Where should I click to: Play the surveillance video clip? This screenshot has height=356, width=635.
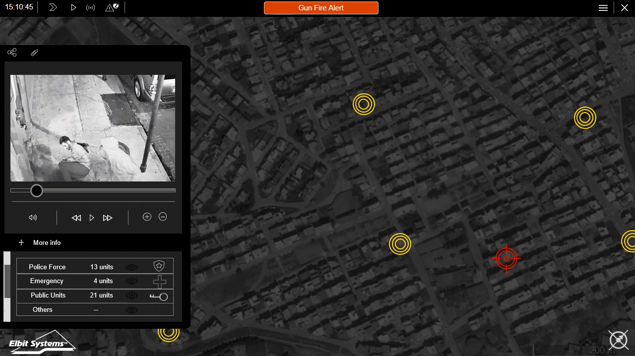coord(92,218)
